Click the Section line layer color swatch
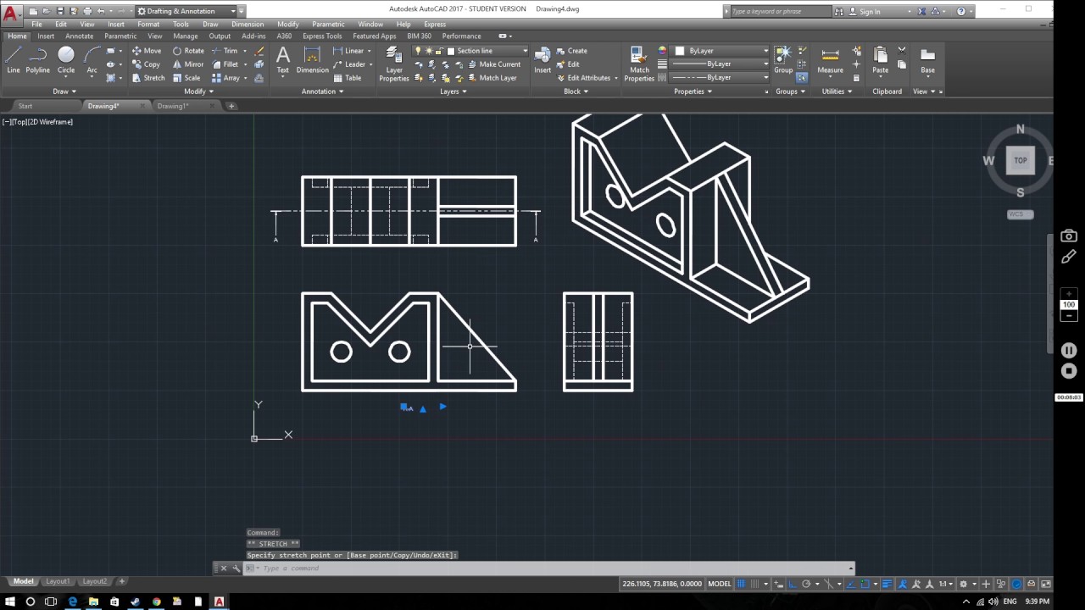This screenshot has width=1085, height=610. (451, 51)
